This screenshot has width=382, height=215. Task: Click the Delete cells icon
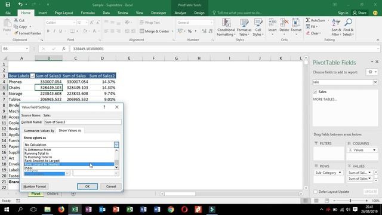pos(284,23)
